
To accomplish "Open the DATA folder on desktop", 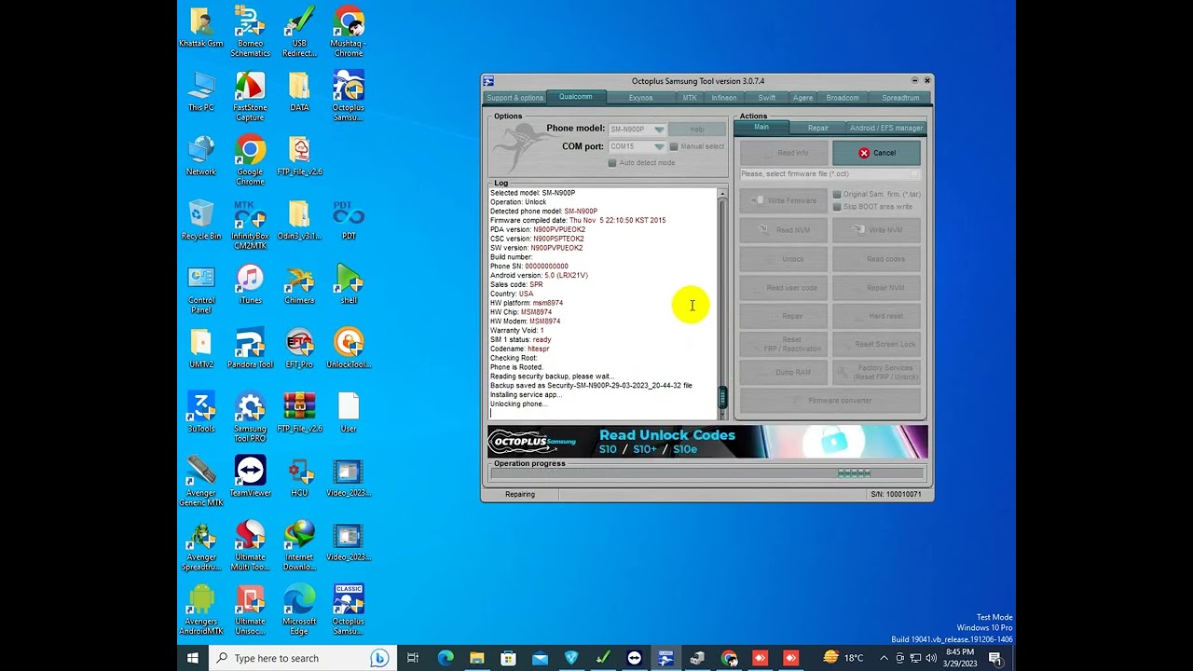I will pyautogui.click(x=299, y=91).
